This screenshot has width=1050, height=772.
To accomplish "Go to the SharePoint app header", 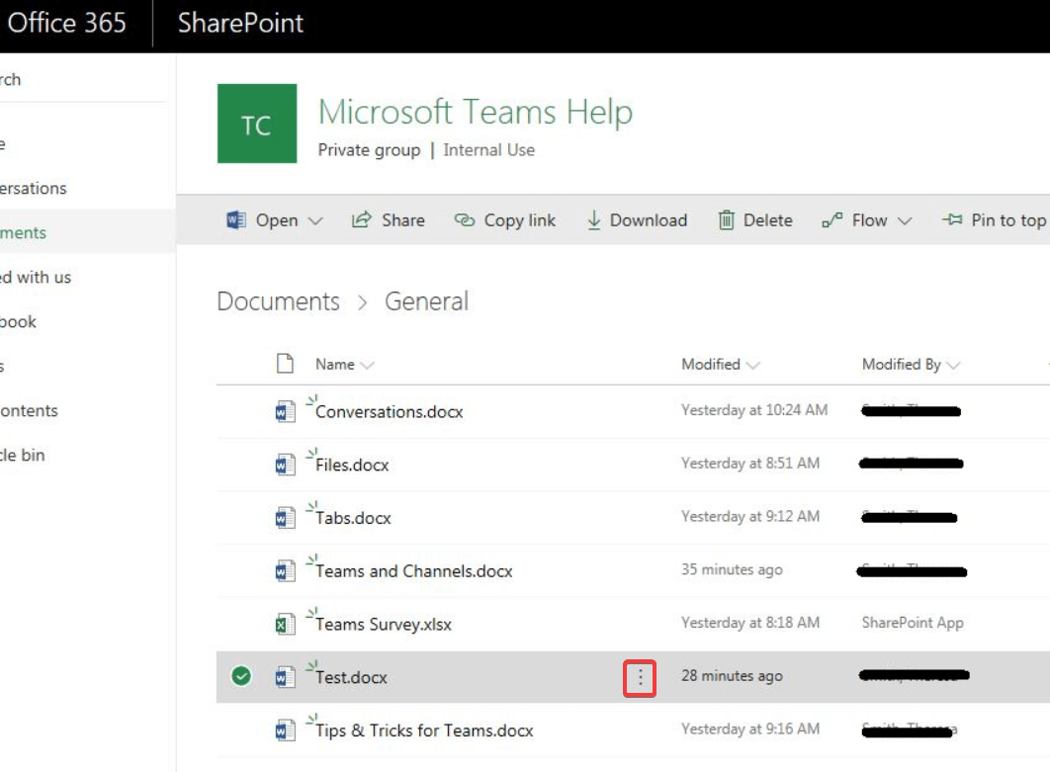I will click(240, 24).
